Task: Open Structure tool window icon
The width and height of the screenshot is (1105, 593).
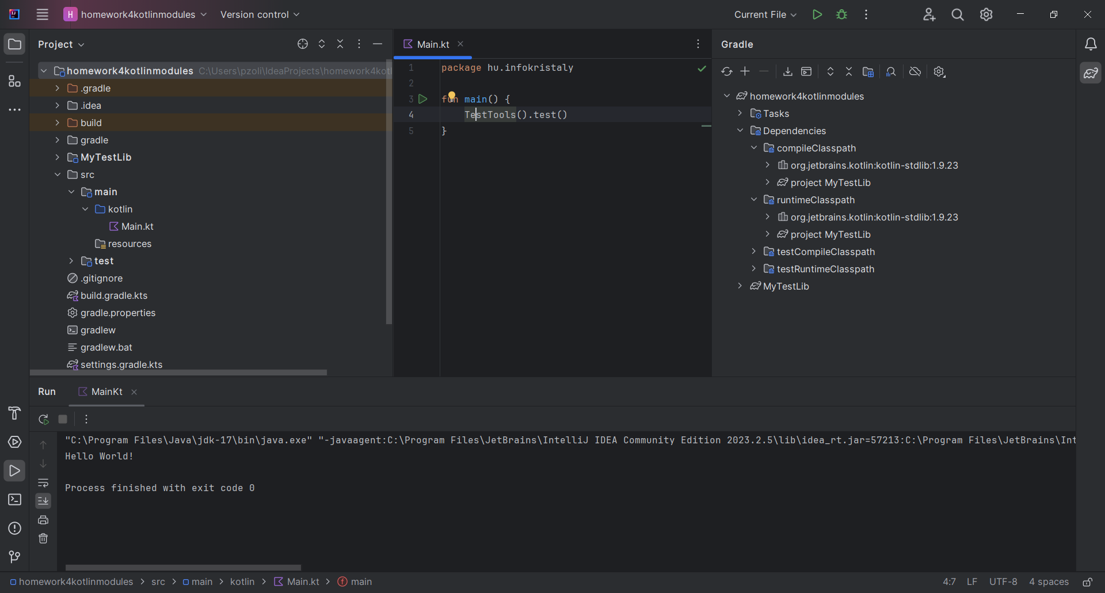Action: (14, 81)
